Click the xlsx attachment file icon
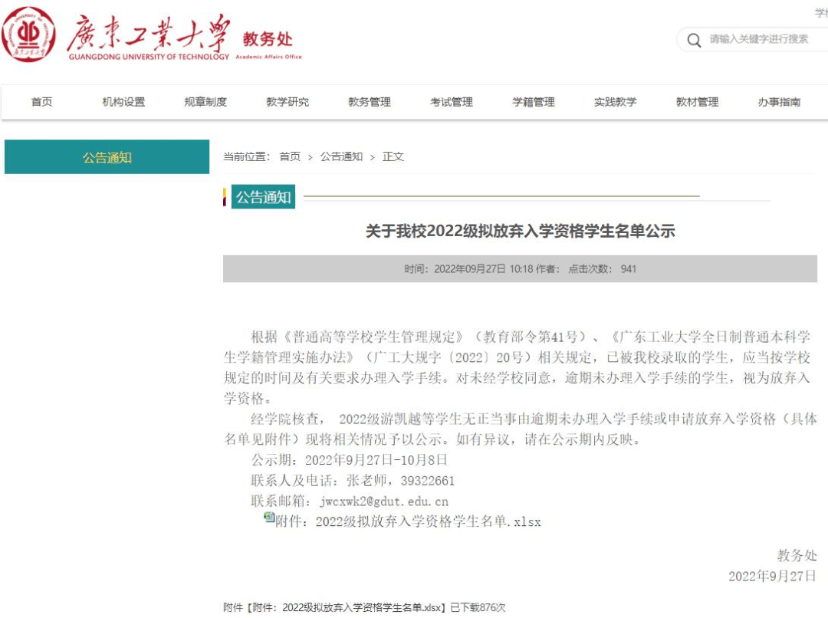The image size is (828, 618). coord(269,518)
